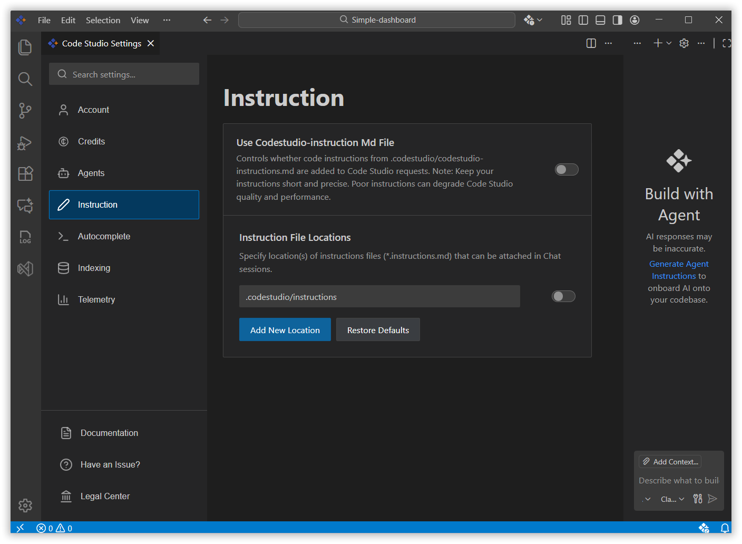Open the tools icon beside the send arrow
Image resolution: width=742 pixels, height=544 pixels.
pos(697,499)
